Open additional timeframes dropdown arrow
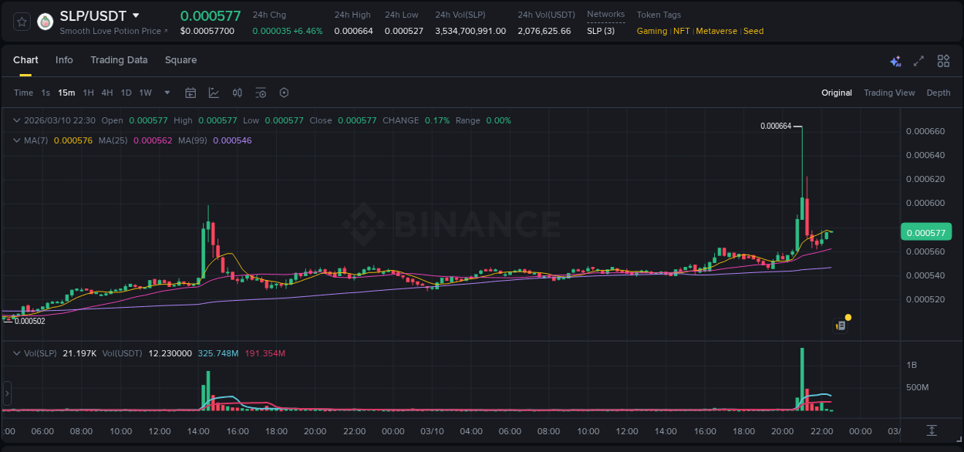The height and width of the screenshot is (452, 964). (x=166, y=93)
